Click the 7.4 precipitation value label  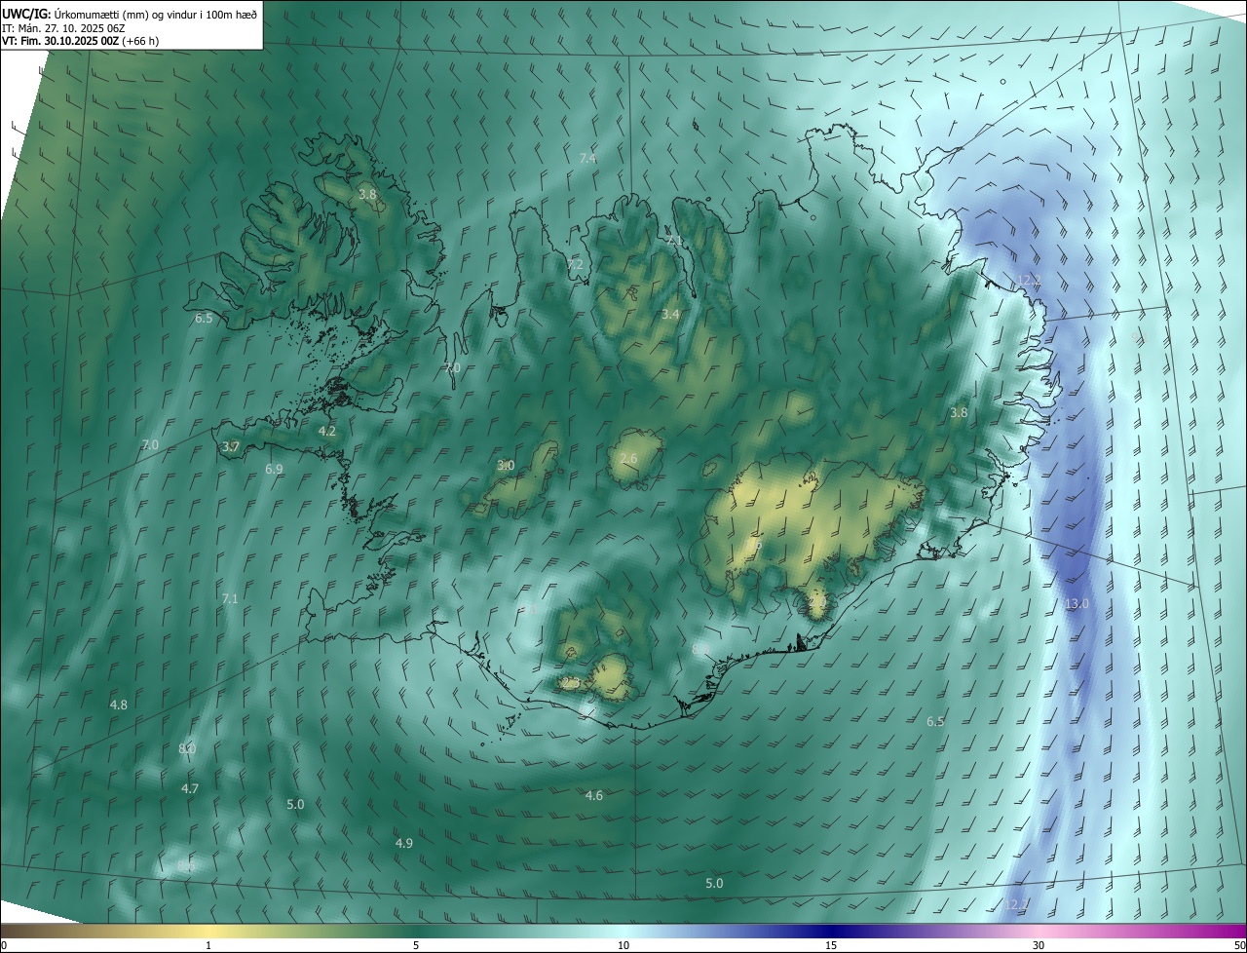click(587, 158)
